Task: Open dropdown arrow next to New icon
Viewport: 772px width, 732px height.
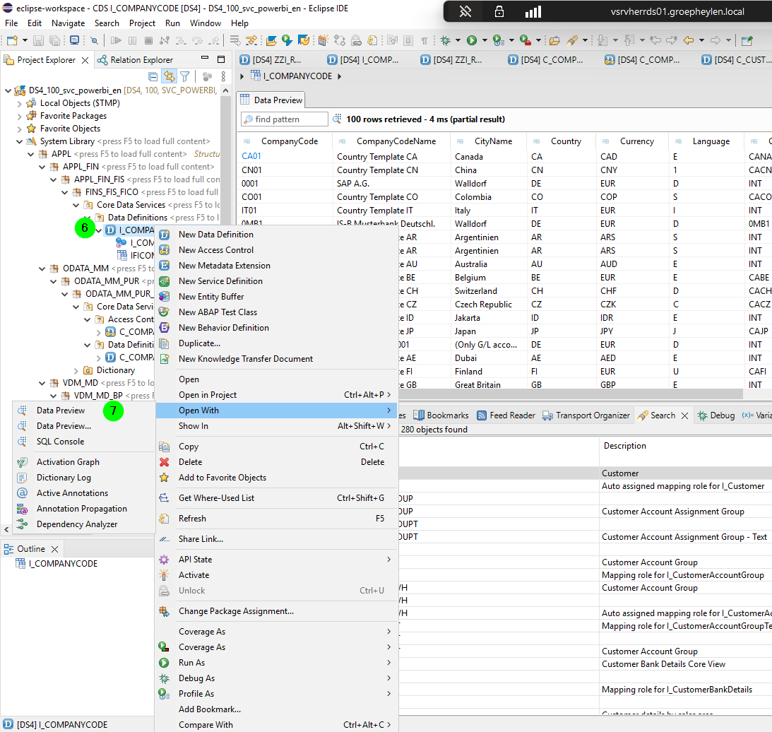Action: (x=25, y=40)
